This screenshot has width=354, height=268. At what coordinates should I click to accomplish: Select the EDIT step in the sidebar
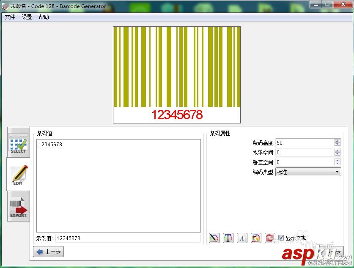[18, 175]
